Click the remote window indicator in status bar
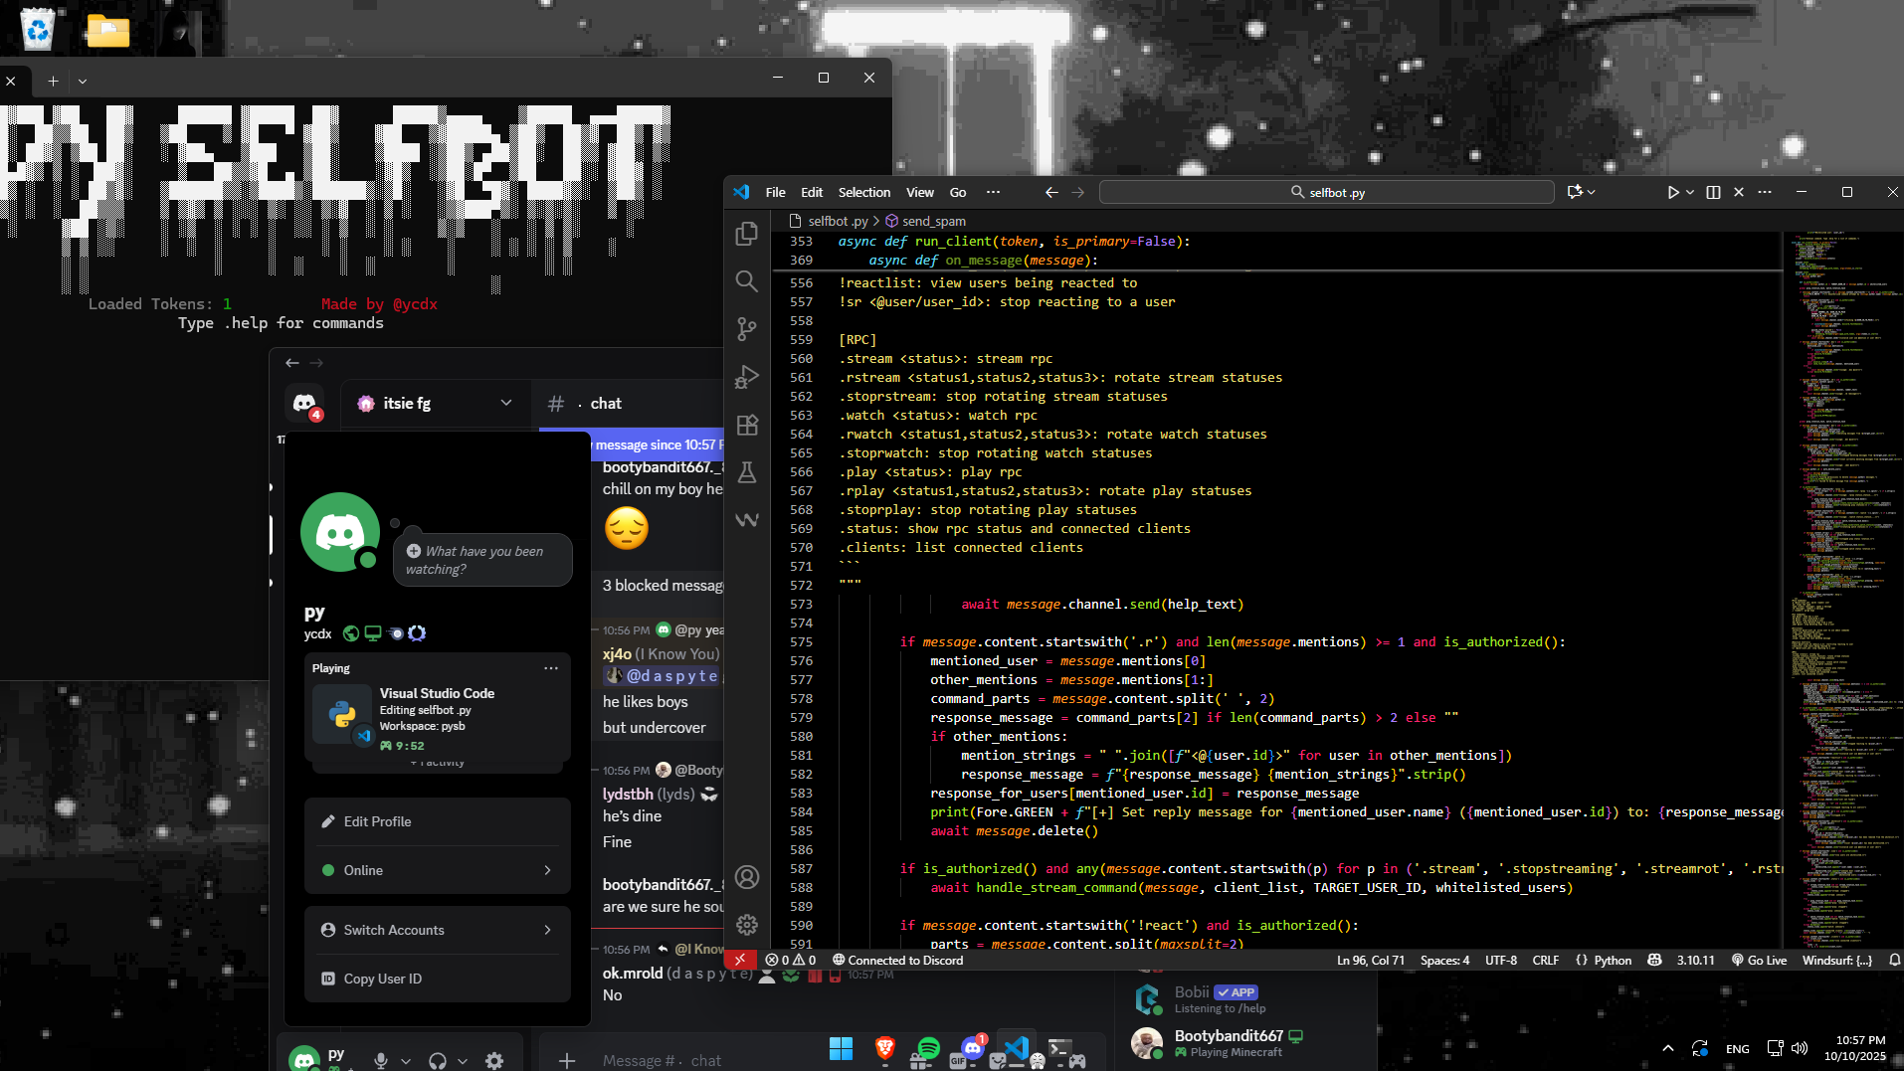 coord(740,961)
